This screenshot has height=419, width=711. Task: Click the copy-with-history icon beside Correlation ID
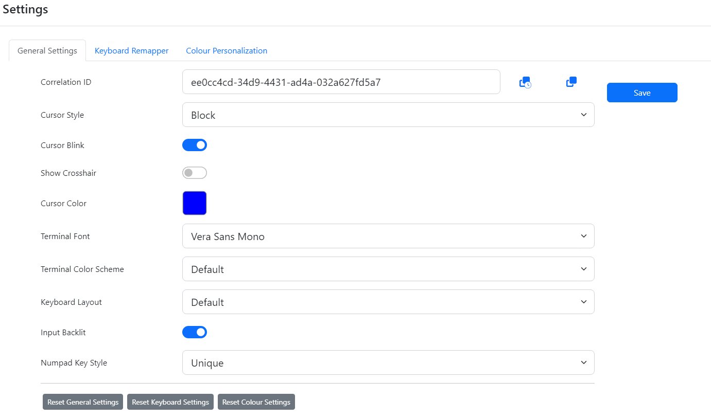pos(525,82)
